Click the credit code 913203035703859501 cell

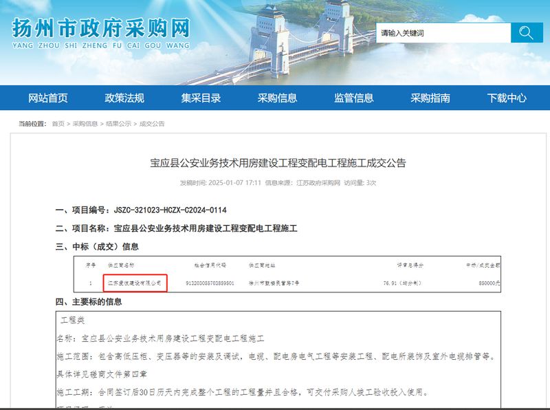click(x=210, y=283)
